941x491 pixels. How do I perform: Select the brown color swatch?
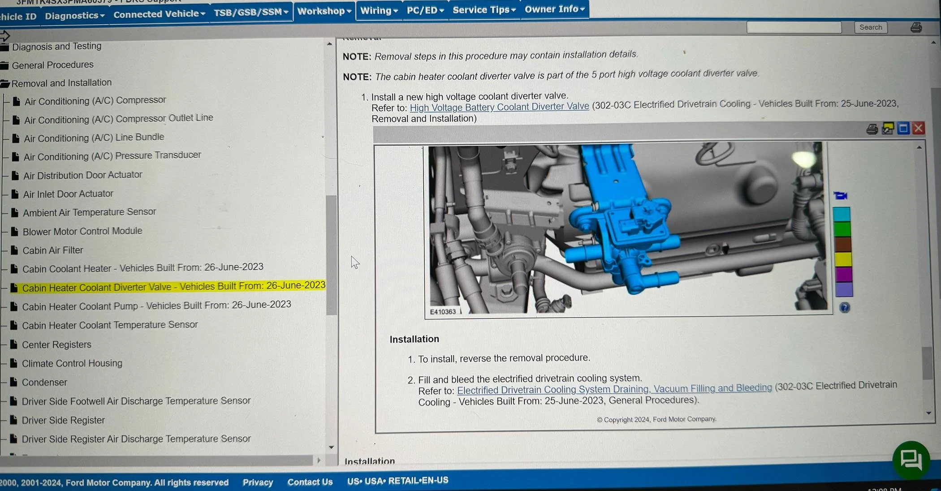pyautogui.click(x=842, y=244)
